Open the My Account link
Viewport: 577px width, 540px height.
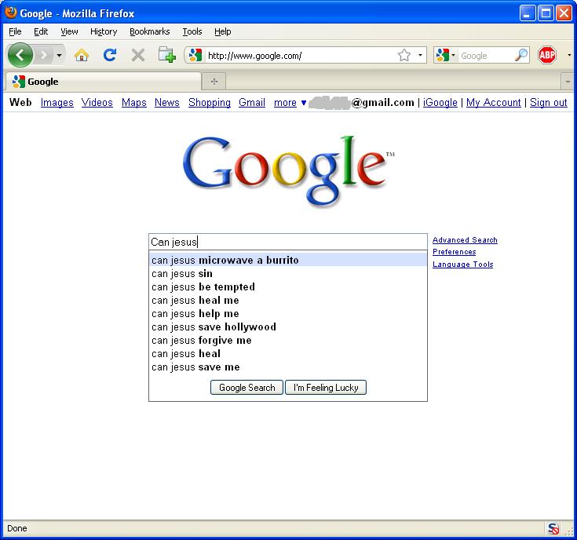494,103
